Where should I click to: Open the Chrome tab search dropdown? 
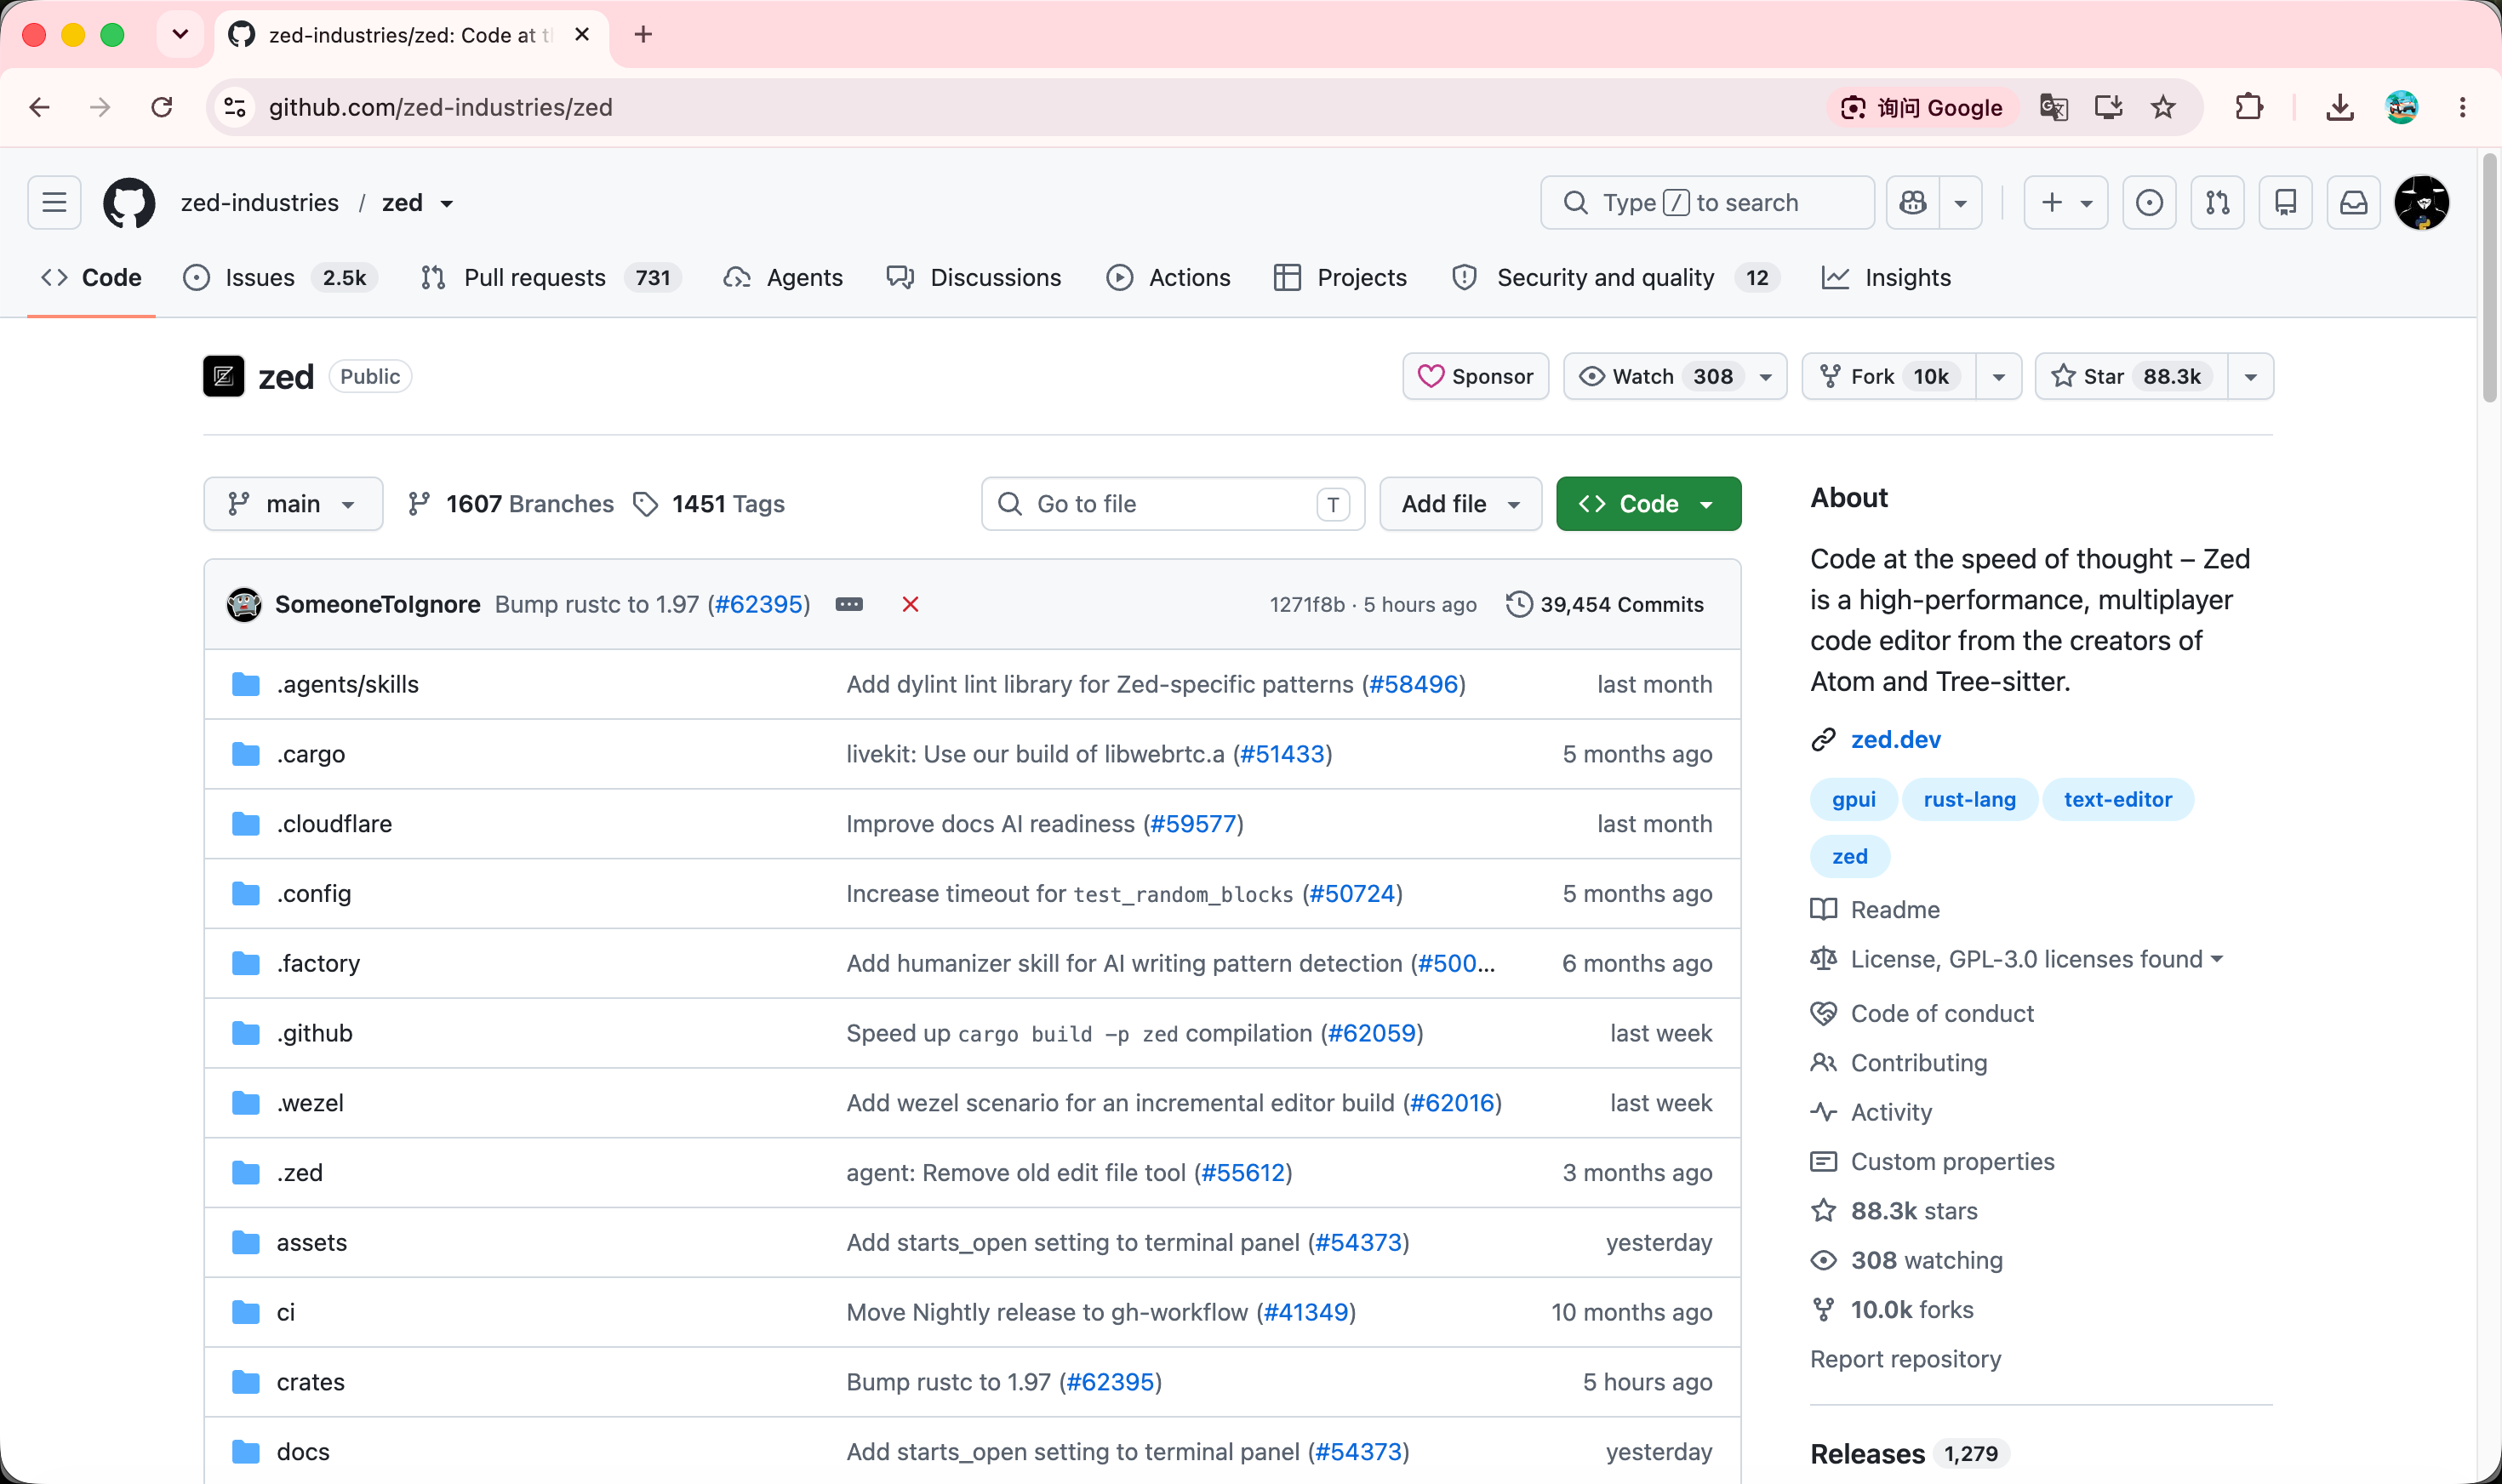point(180,34)
